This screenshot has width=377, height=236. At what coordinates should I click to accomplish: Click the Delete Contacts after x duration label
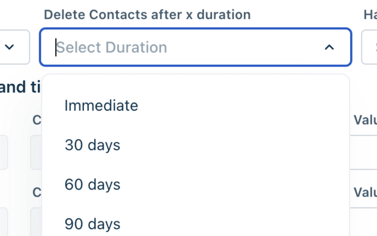pos(147,15)
